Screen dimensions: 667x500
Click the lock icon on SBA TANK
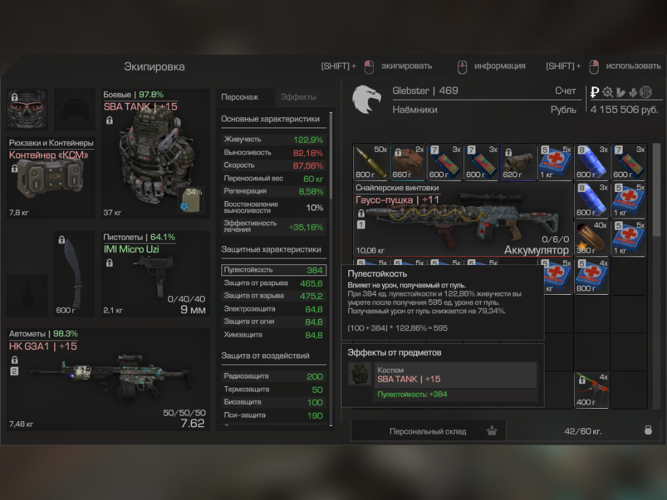(x=109, y=120)
